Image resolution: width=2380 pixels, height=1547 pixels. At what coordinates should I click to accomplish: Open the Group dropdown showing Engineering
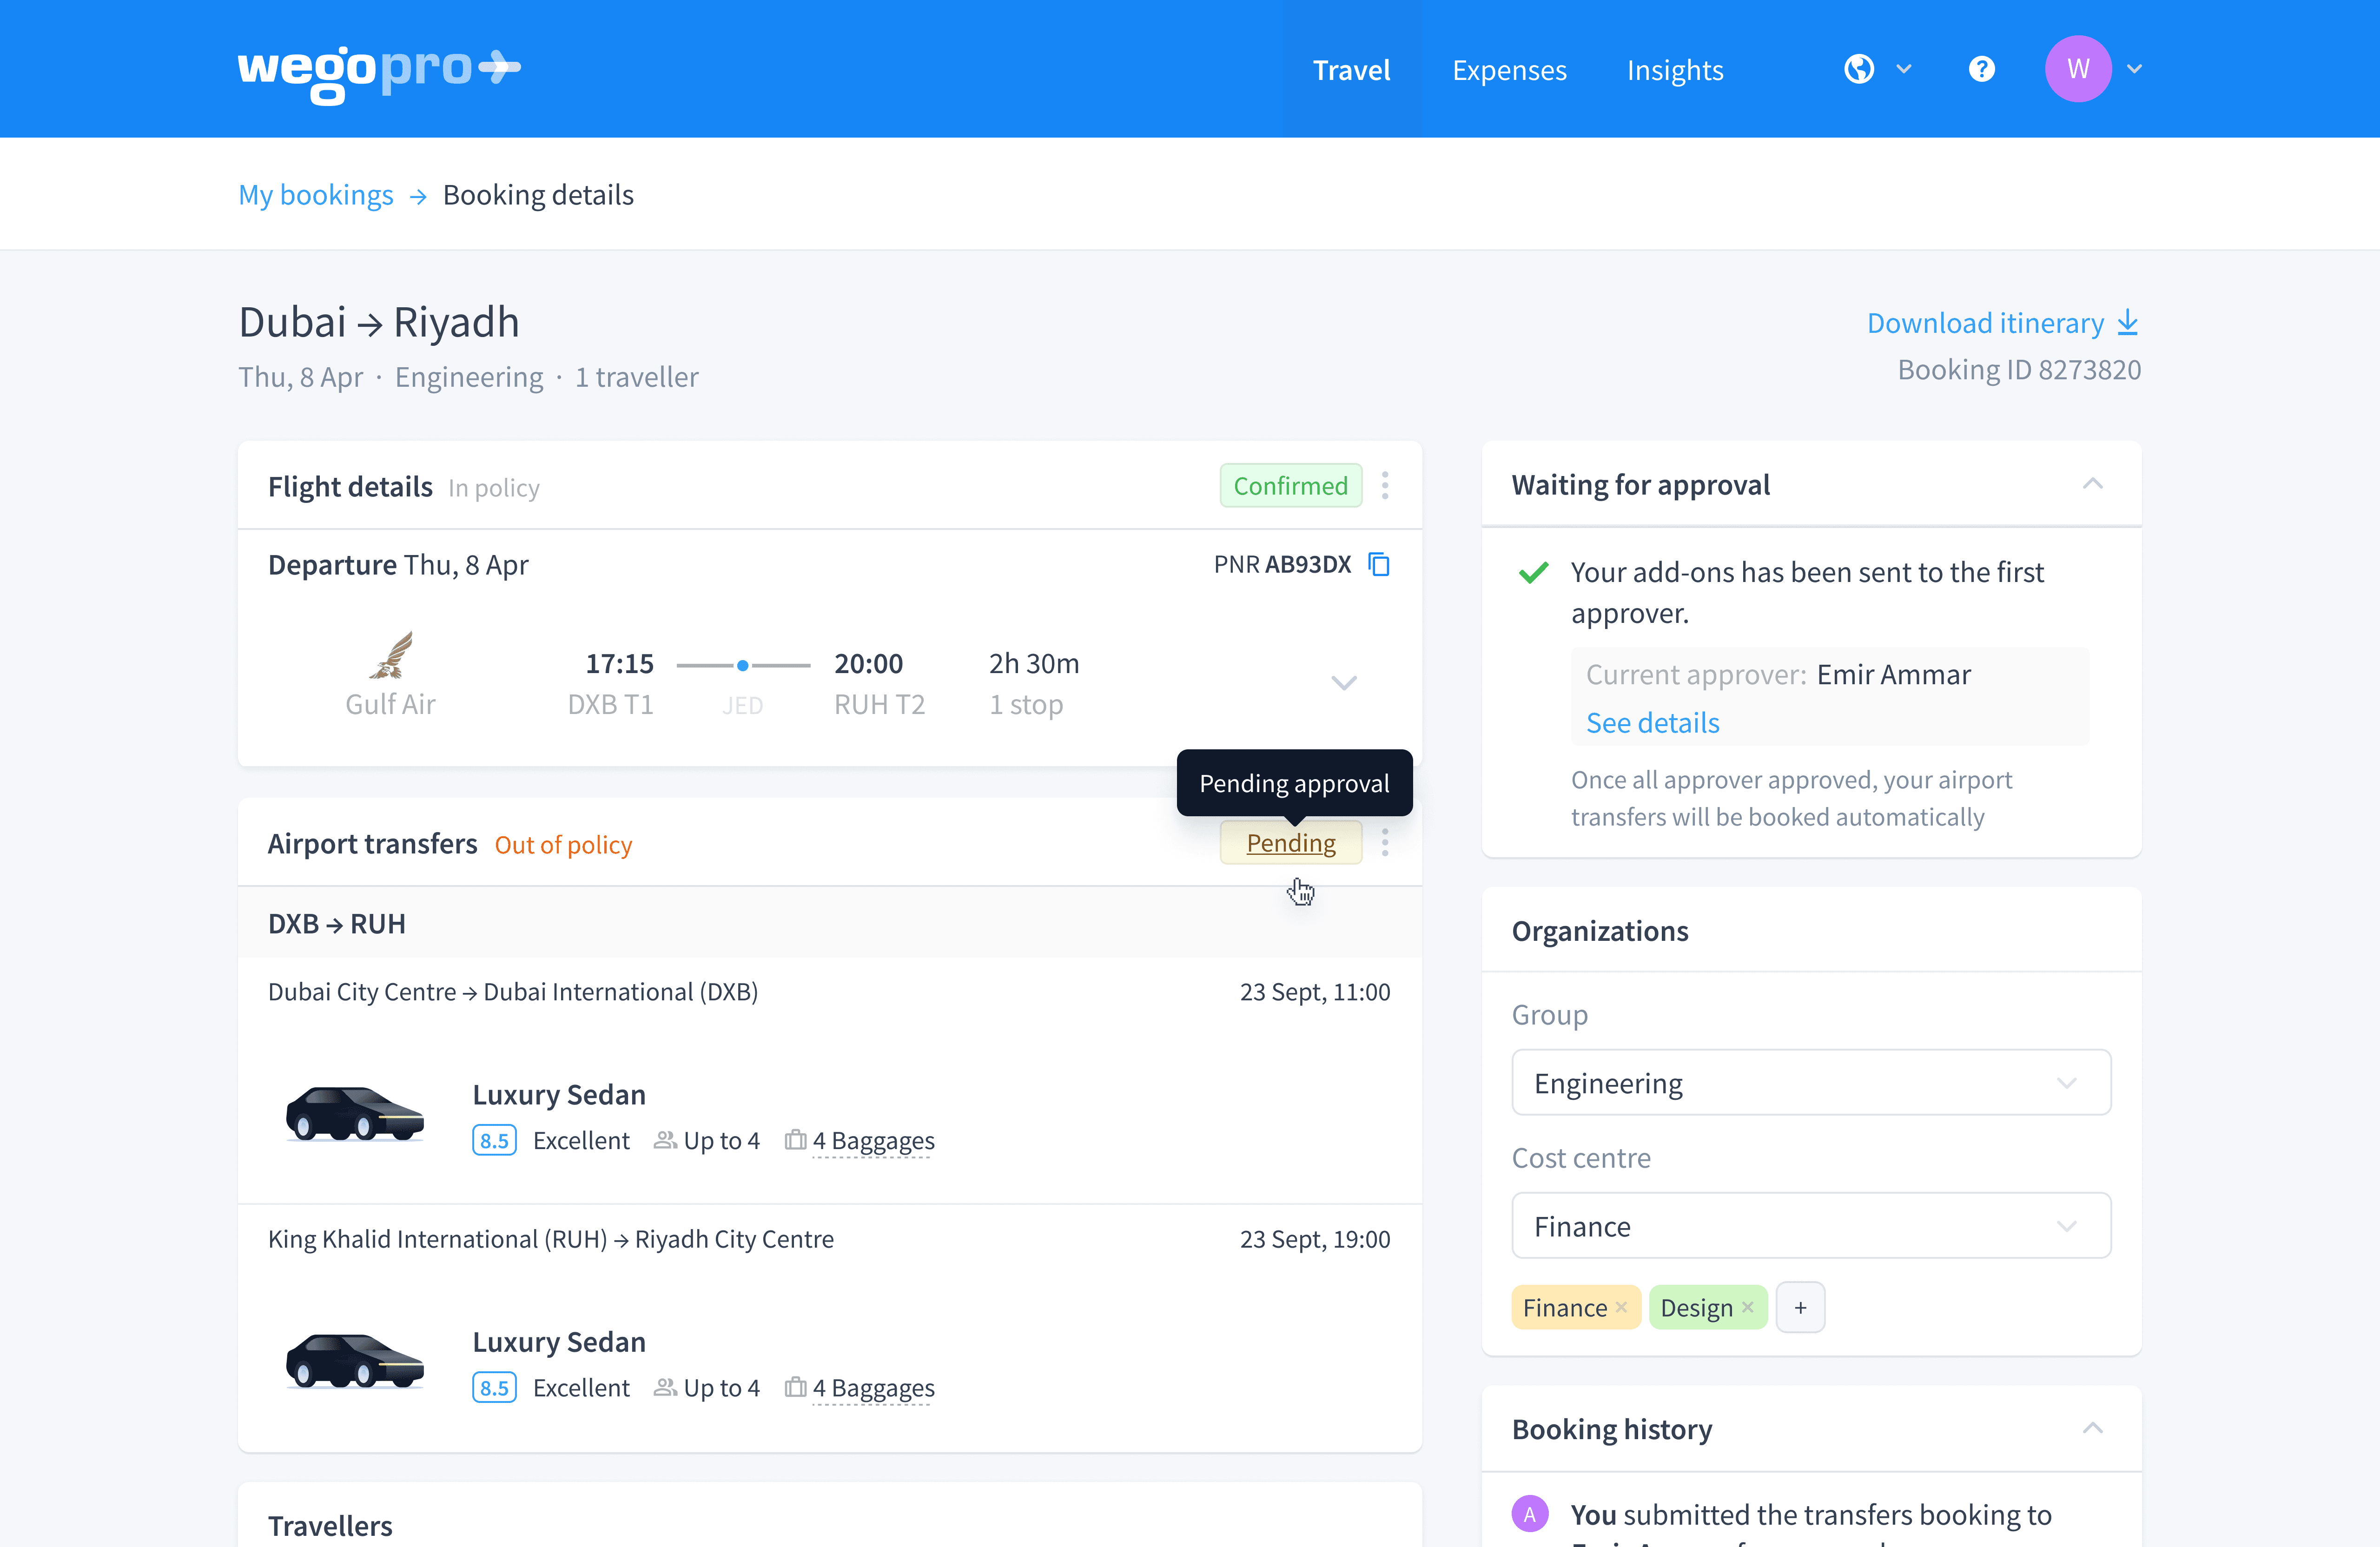pyautogui.click(x=1811, y=1083)
